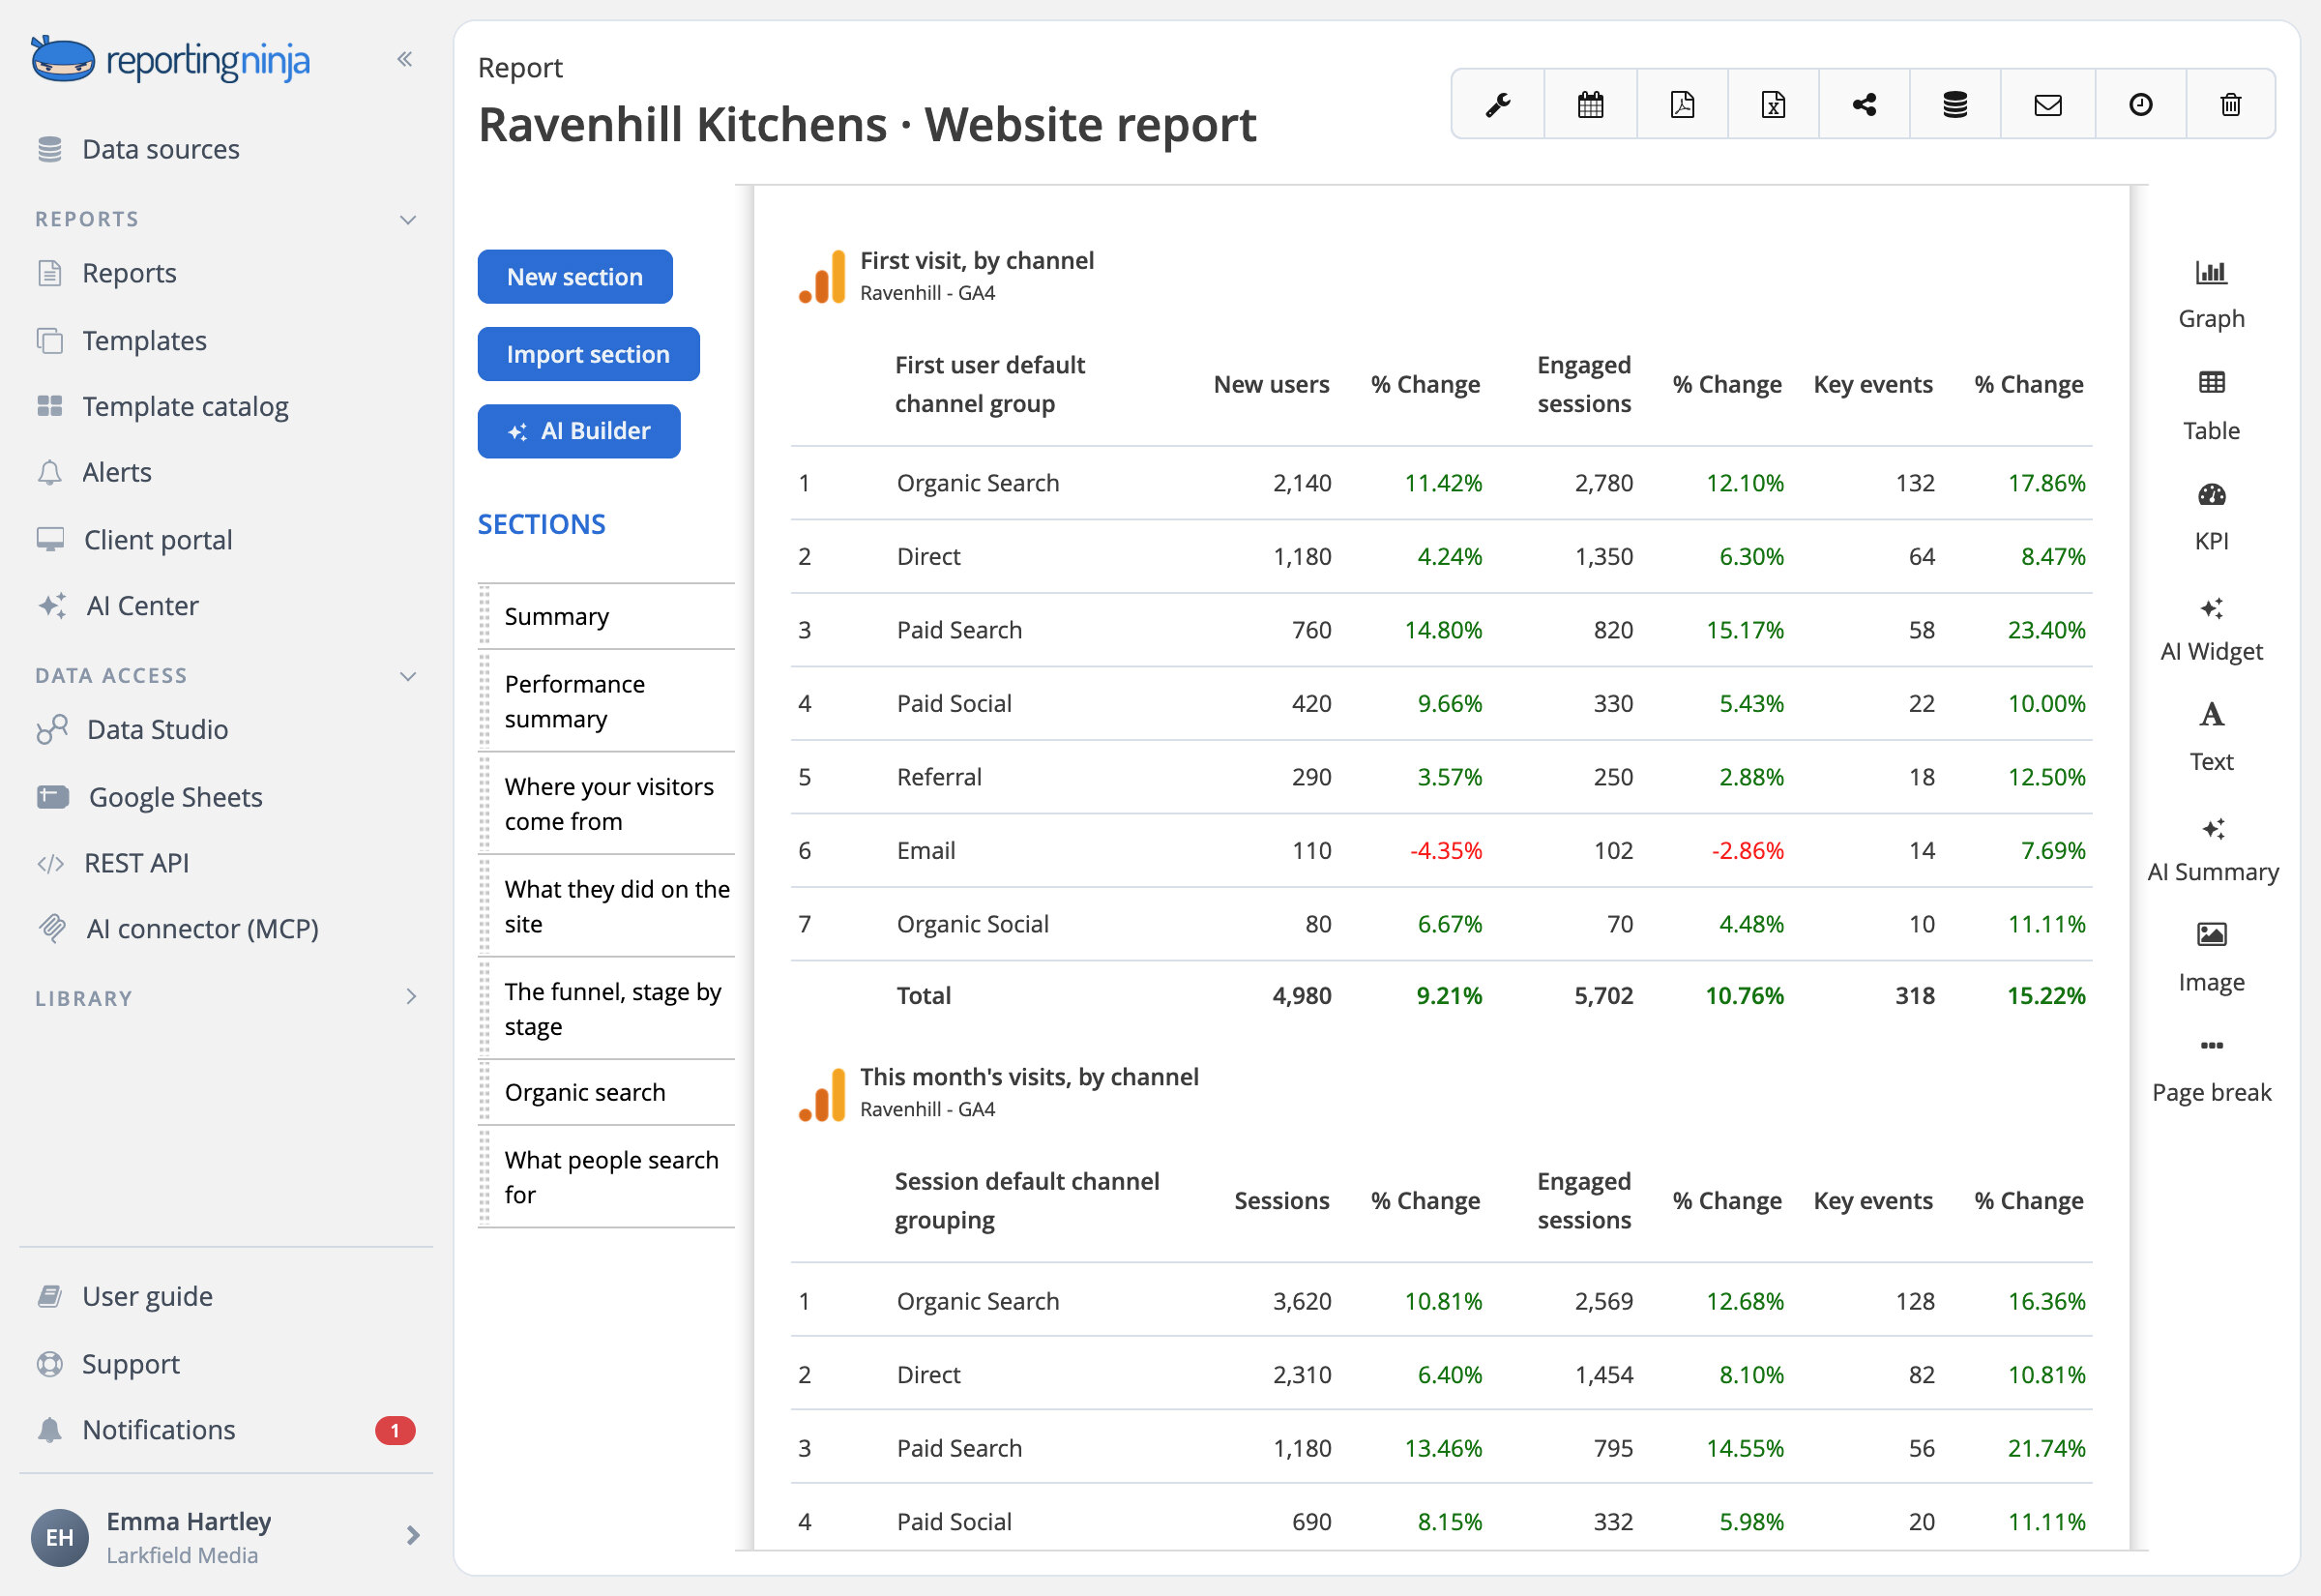
Task: Open the schedule clock icon
Action: [2140, 104]
